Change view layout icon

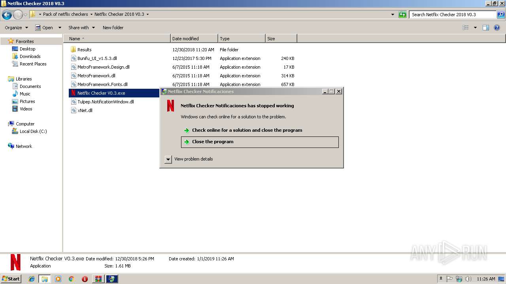pos(466,28)
